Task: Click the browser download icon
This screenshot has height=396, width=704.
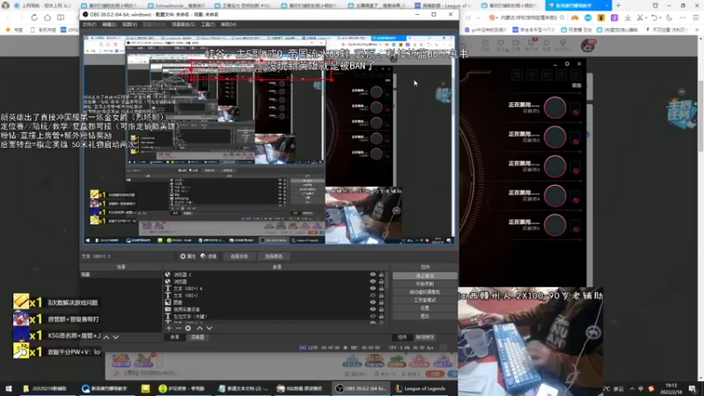Action: [x=627, y=18]
